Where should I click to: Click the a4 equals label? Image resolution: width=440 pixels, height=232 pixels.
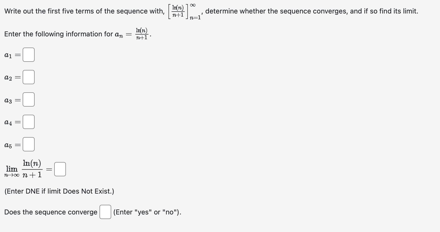(x=11, y=122)
